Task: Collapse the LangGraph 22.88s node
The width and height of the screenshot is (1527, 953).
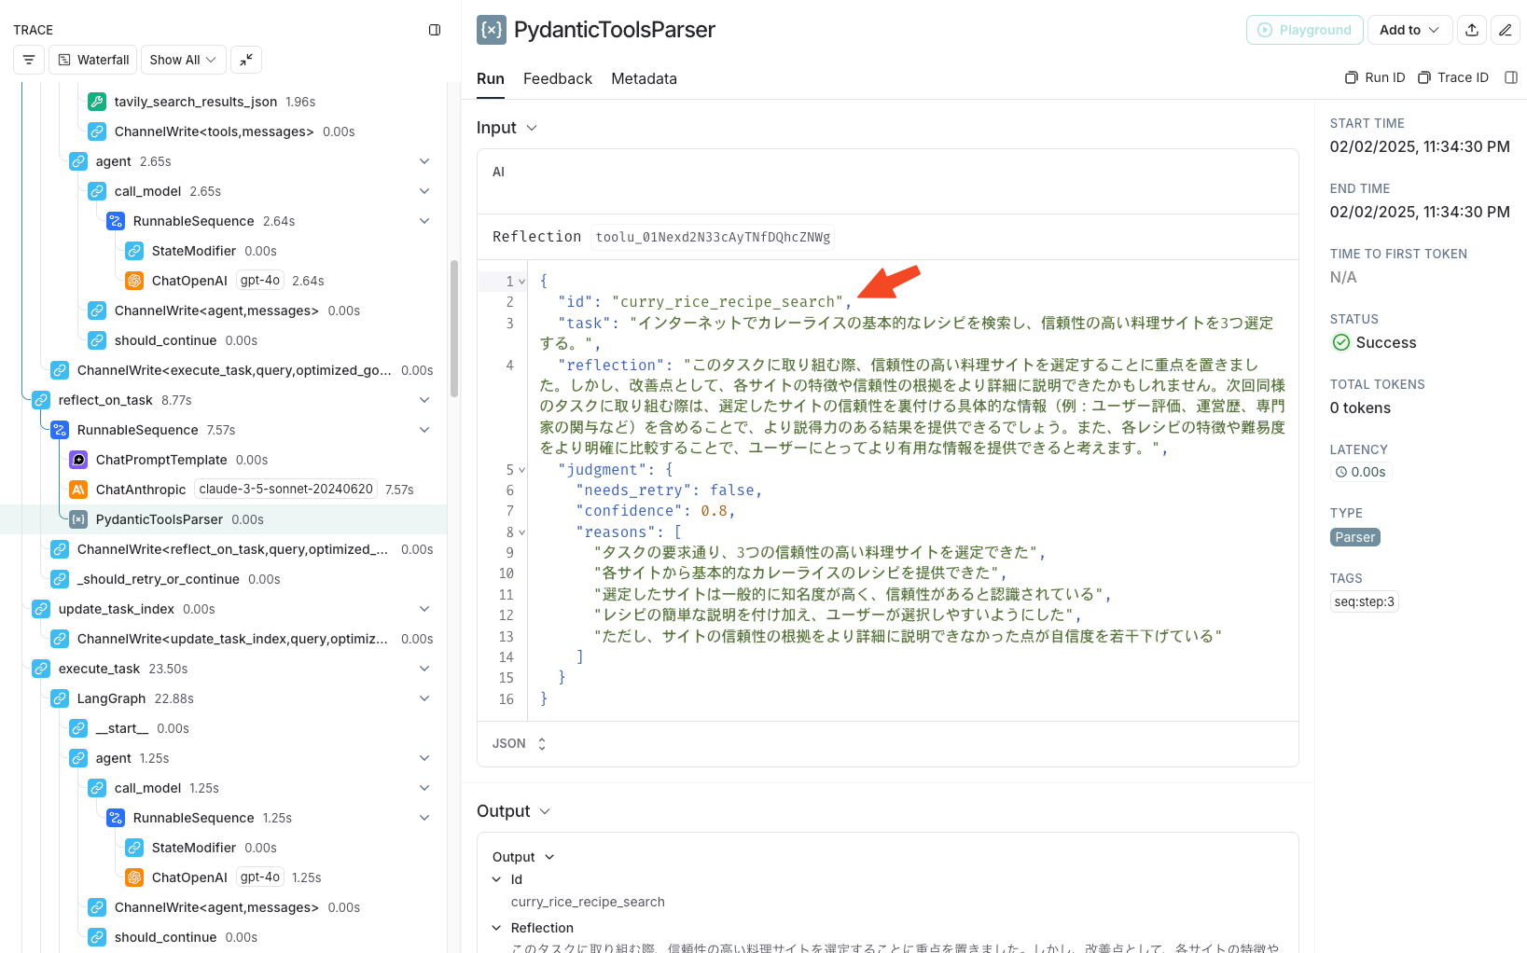Action: pyautogui.click(x=424, y=698)
